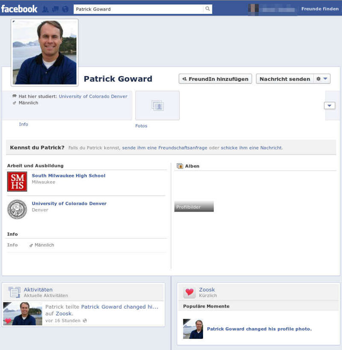The width and height of the screenshot is (342, 350).
Task: Click the FreundIn hinzufügen button
Action: (x=215, y=79)
